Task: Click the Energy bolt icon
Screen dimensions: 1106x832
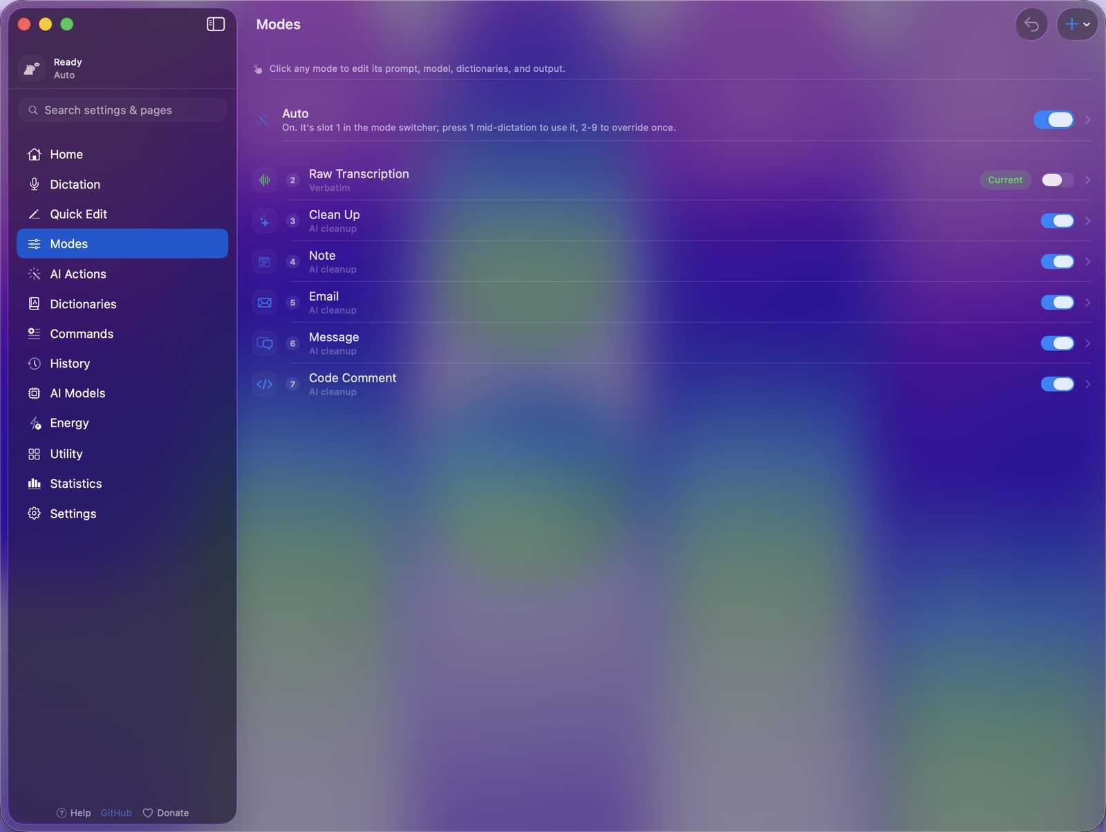Action: click(x=35, y=423)
